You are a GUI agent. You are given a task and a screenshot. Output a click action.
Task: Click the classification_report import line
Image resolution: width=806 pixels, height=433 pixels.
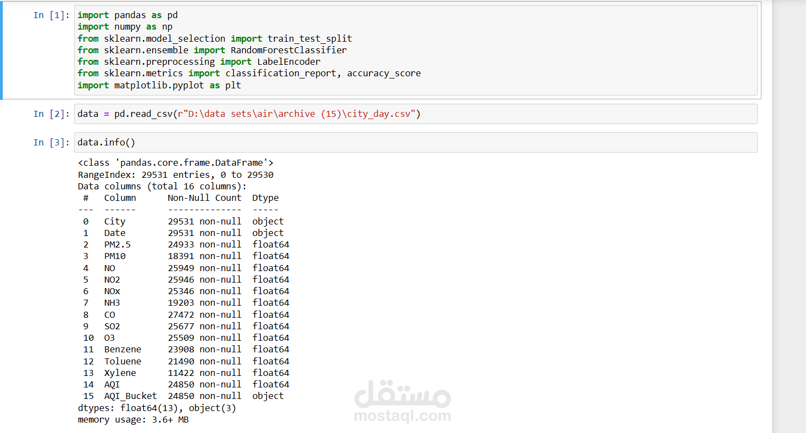249,73
